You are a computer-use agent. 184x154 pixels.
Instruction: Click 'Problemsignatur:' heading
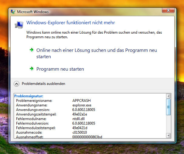click(29, 96)
